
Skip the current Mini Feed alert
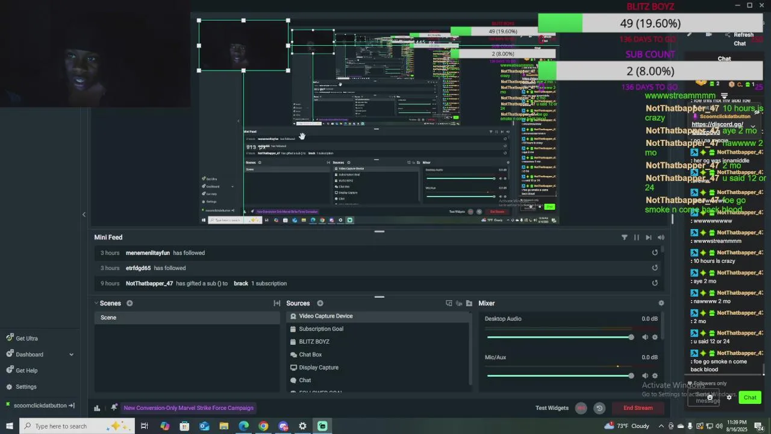(x=648, y=237)
